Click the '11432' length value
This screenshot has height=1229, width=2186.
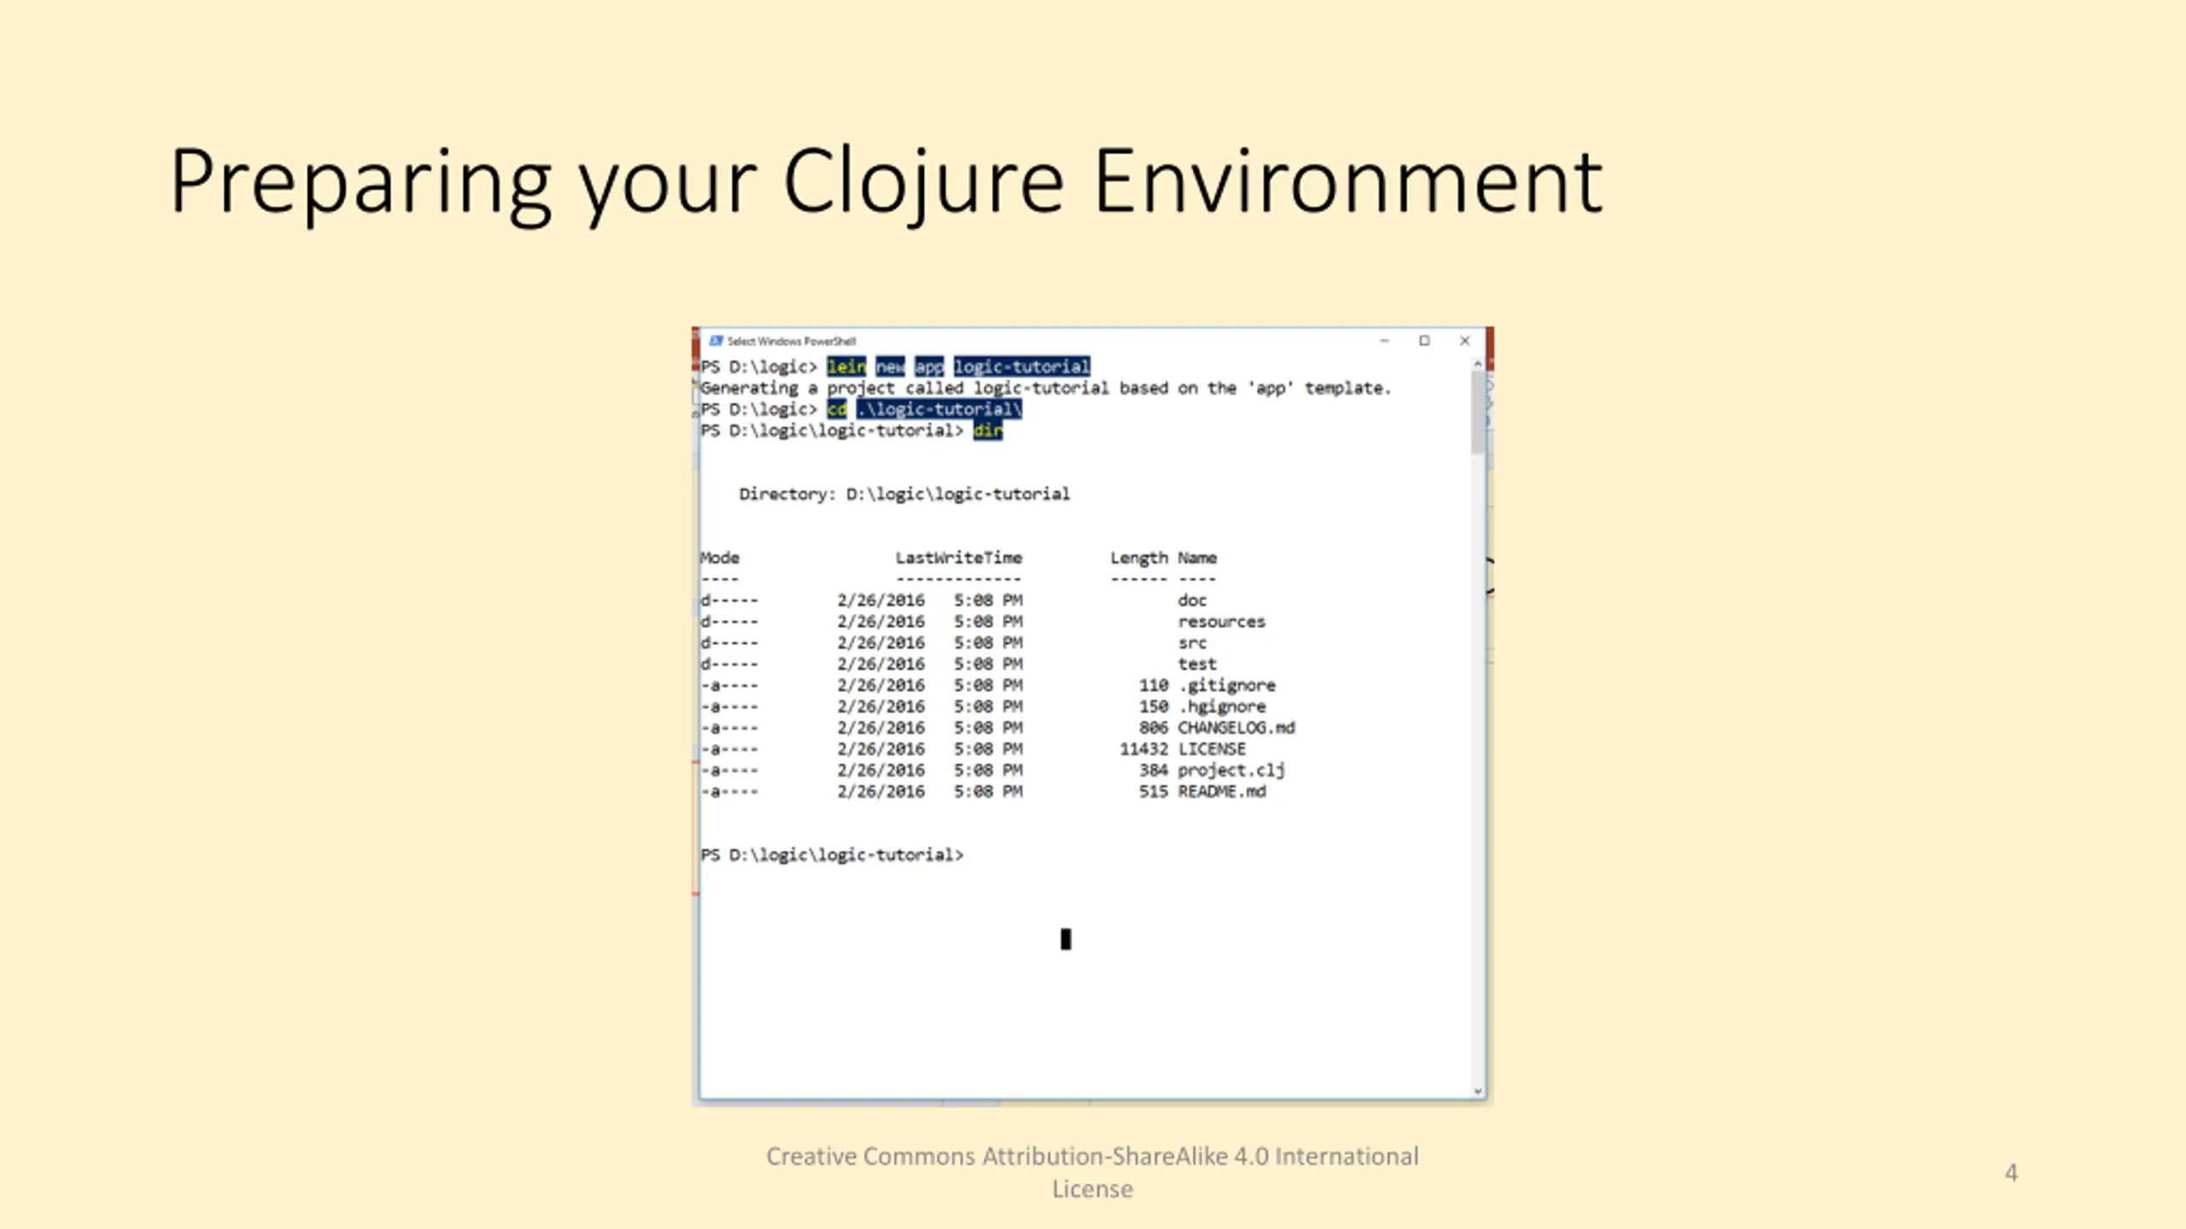(x=1144, y=748)
